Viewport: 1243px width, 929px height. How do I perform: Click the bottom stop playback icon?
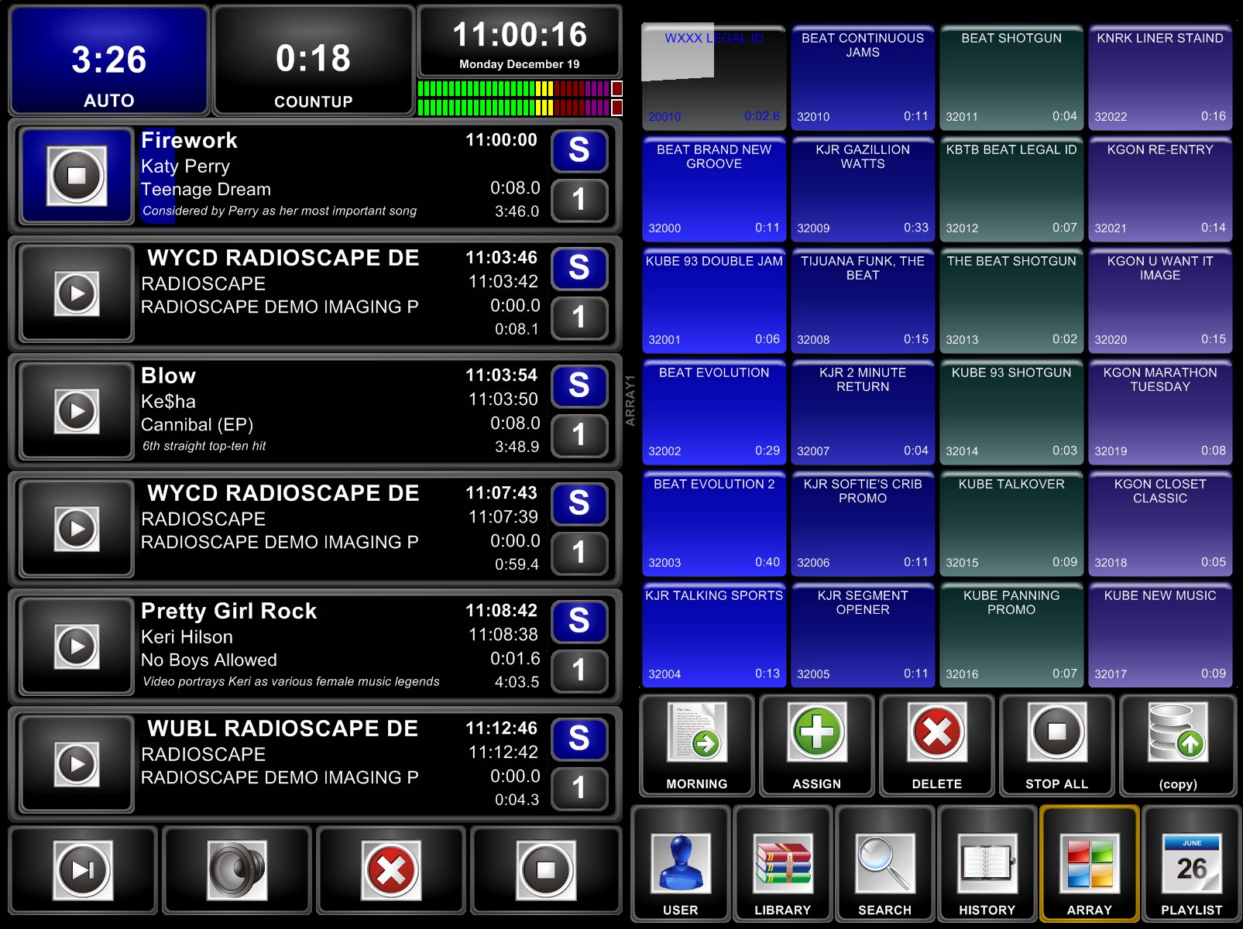coord(546,870)
